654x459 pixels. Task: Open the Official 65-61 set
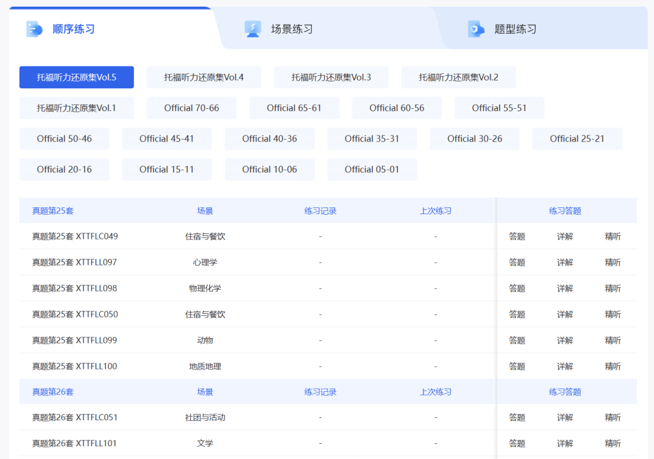point(294,108)
